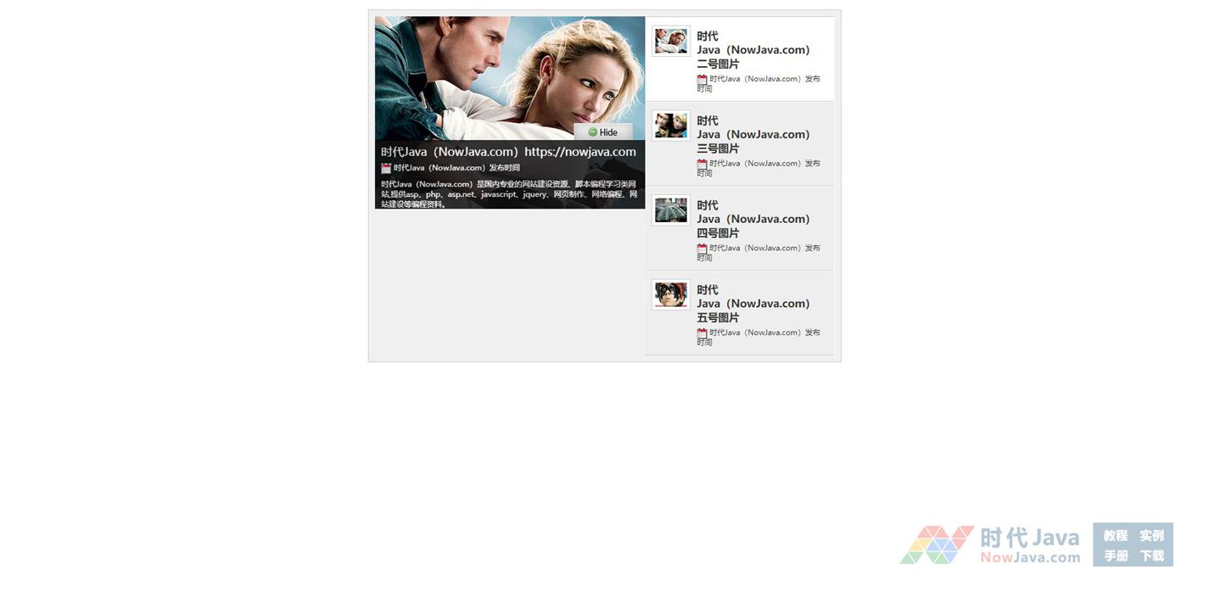Click the calendar icon under 二号图片

702,79
